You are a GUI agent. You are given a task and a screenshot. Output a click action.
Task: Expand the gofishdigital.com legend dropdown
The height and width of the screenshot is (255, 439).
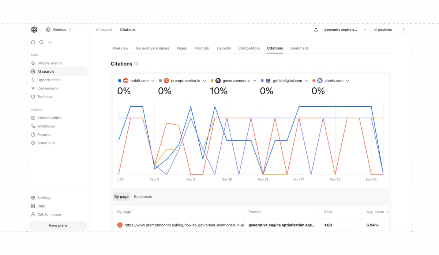click(x=306, y=81)
